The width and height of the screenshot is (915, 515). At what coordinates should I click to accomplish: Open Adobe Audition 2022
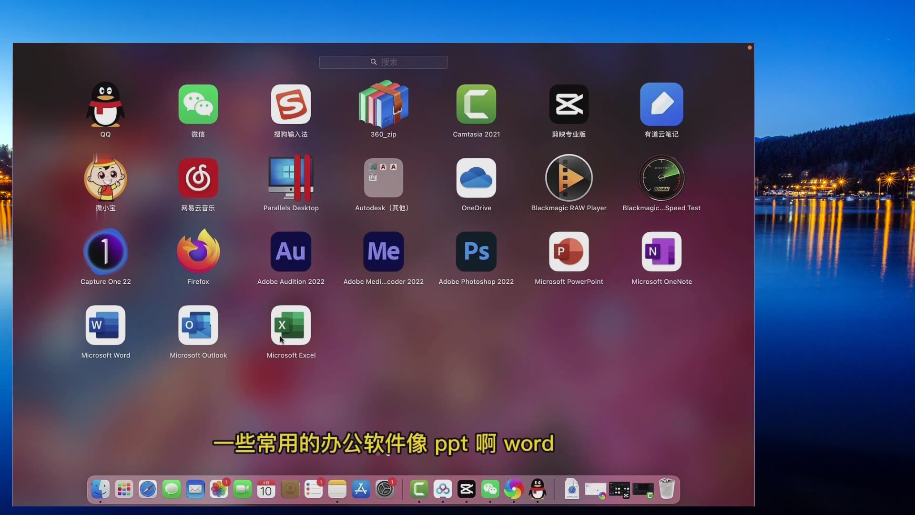click(291, 251)
